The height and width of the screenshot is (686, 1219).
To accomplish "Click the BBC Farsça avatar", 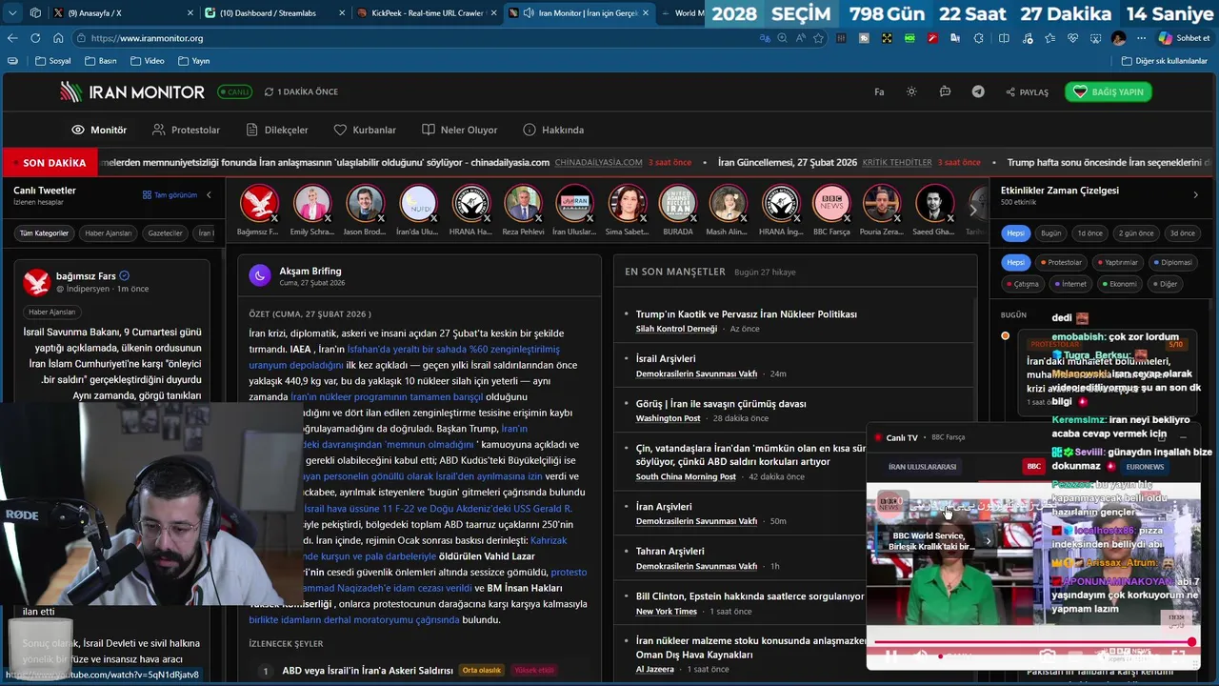I will tap(831, 204).
